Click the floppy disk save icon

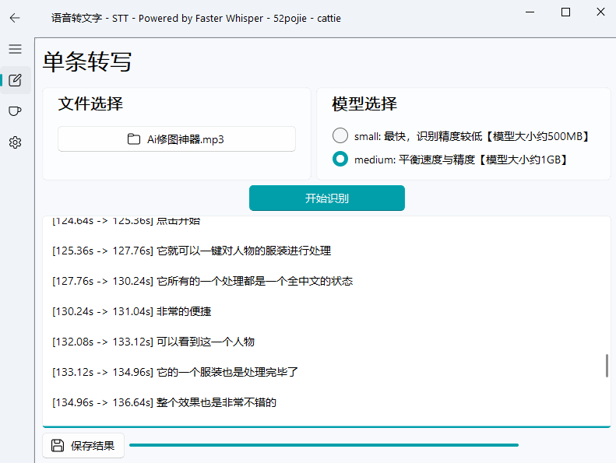[57, 446]
